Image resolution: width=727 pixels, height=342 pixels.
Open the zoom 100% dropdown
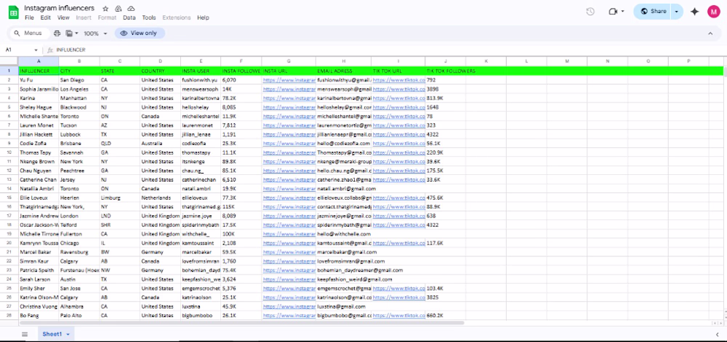point(95,33)
